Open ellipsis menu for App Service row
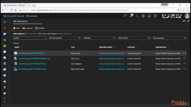This screenshot has height=107, width=191. tap(184, 53)
